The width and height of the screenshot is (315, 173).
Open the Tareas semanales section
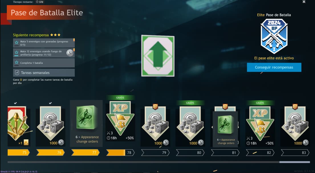point(44,73)
